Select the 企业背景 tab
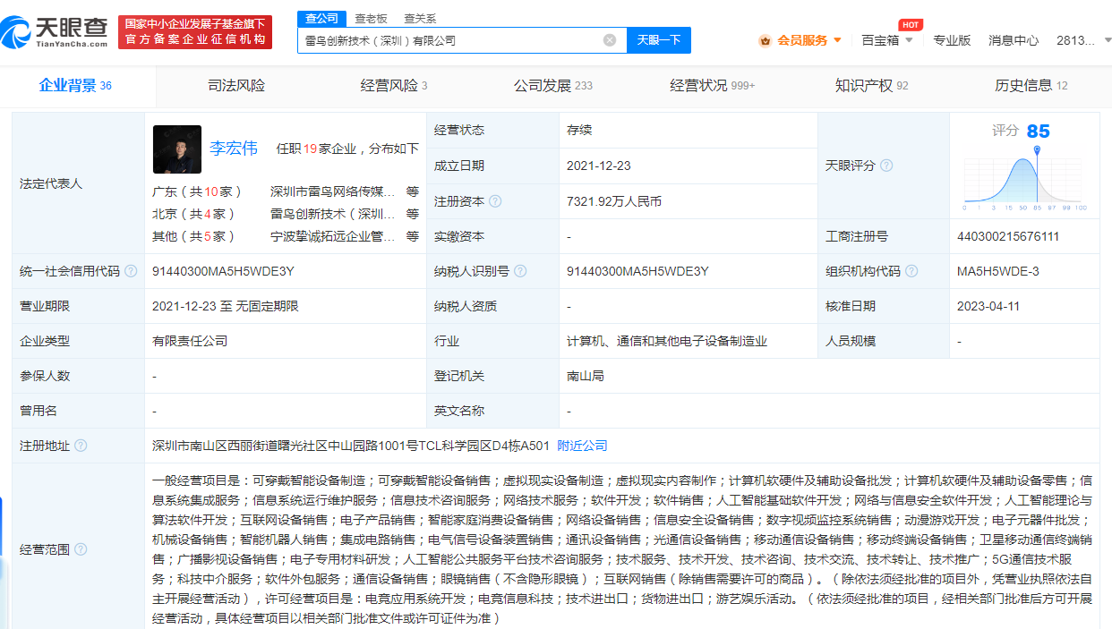1112x629 pixels. [x=76, y=86]
